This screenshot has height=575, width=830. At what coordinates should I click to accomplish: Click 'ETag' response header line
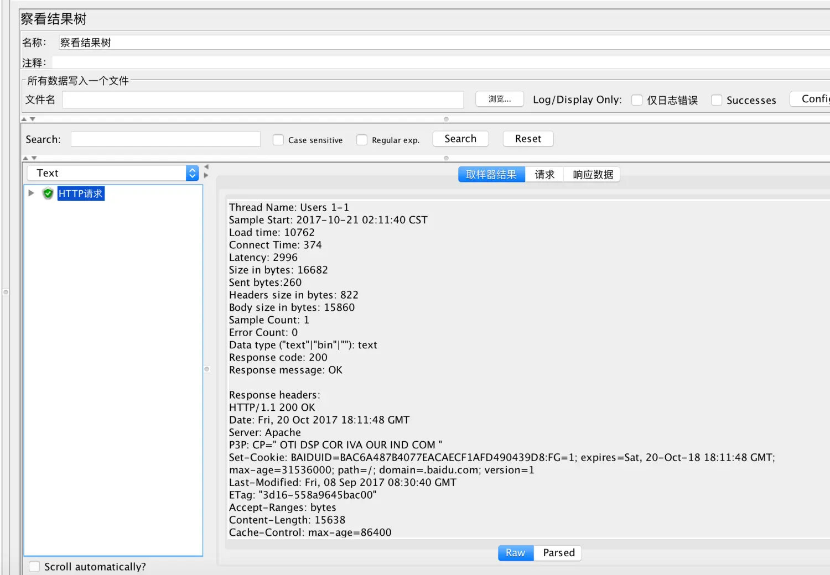point(303,495)
